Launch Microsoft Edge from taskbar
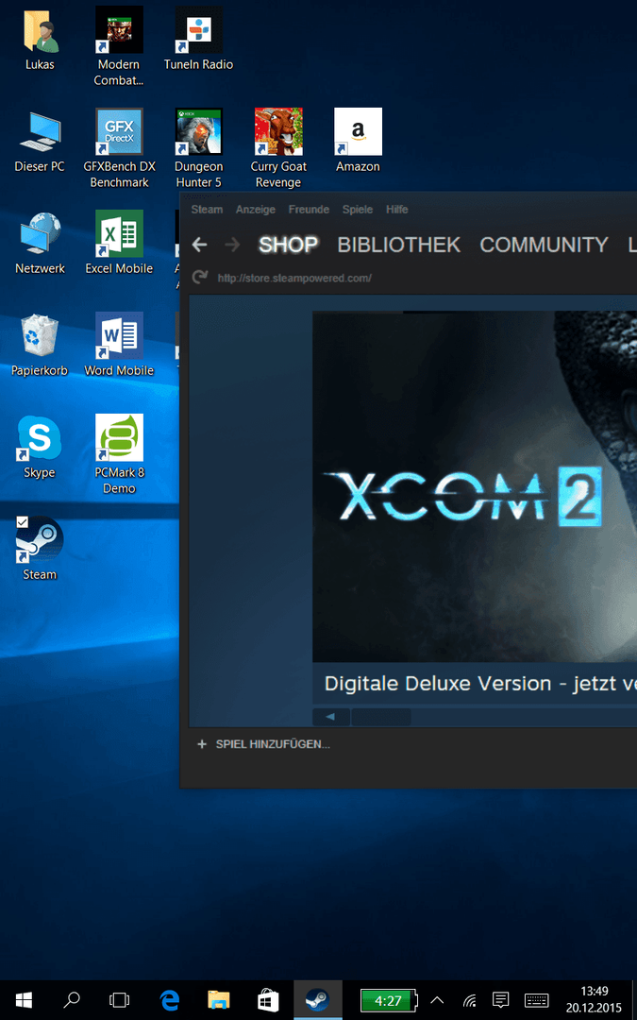637x1020 pixels. pos(170,1000)
